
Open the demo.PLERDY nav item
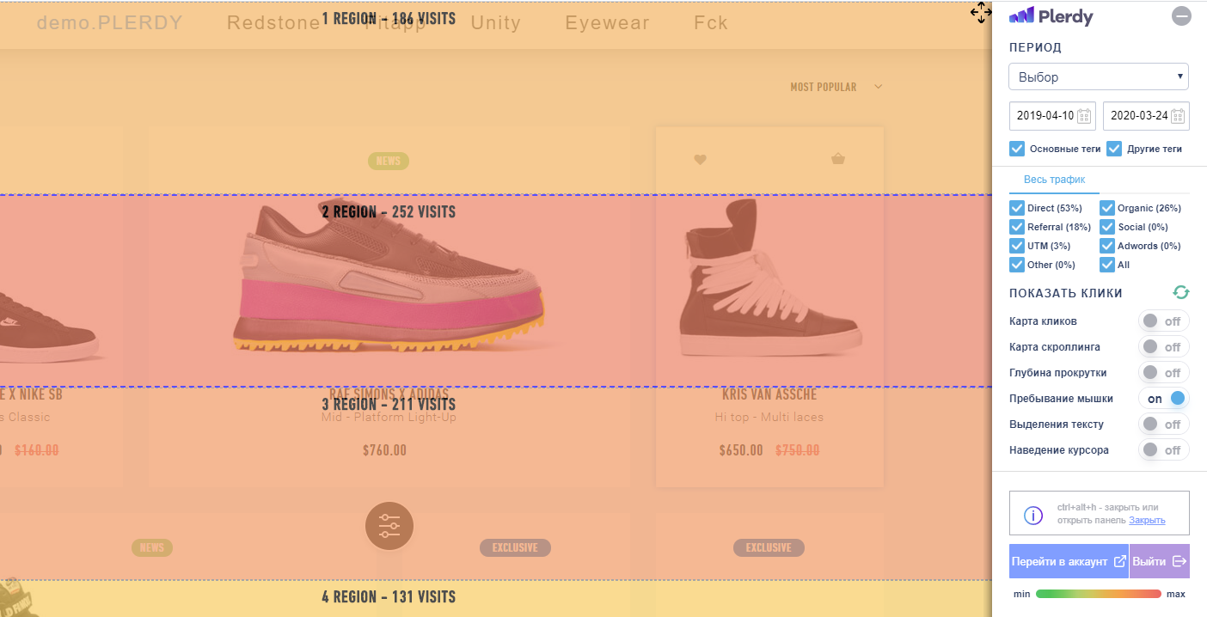110,22
